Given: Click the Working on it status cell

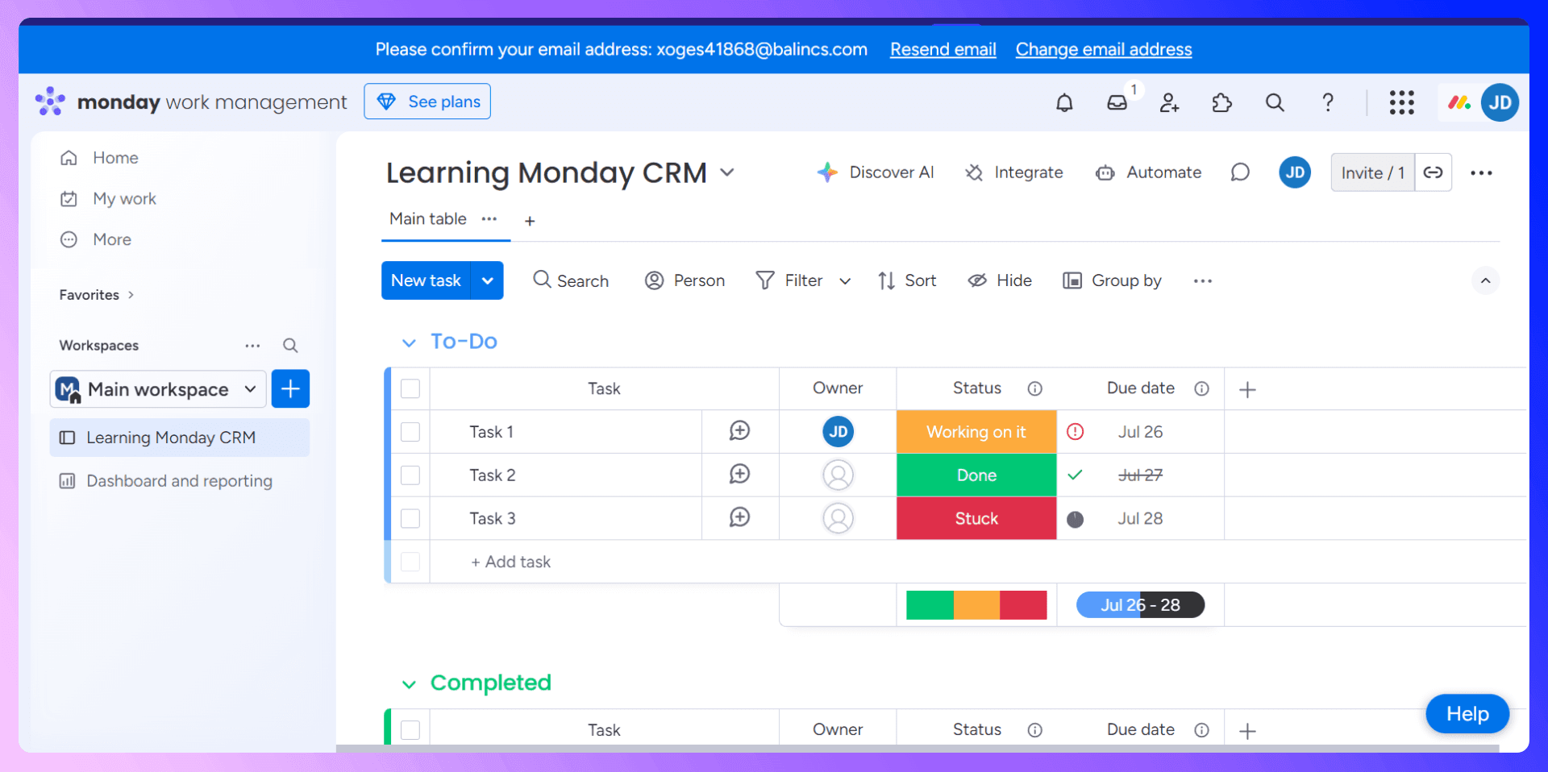Looking at the screenshot, I should [x=976, y=432].
